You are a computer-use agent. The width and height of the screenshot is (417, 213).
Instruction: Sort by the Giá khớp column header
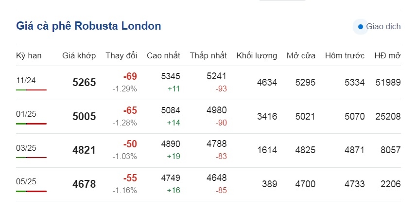[79, 55]
